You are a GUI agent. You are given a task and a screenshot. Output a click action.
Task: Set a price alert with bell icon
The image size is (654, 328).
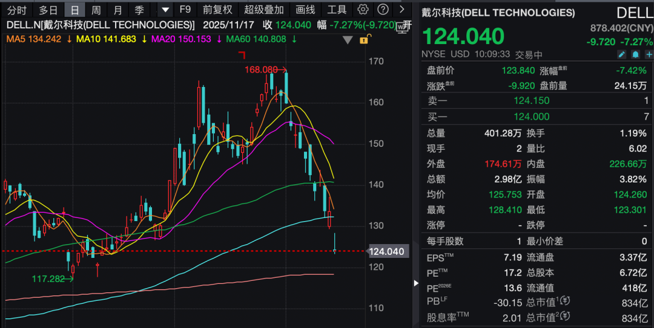click(x=635, y=54)
